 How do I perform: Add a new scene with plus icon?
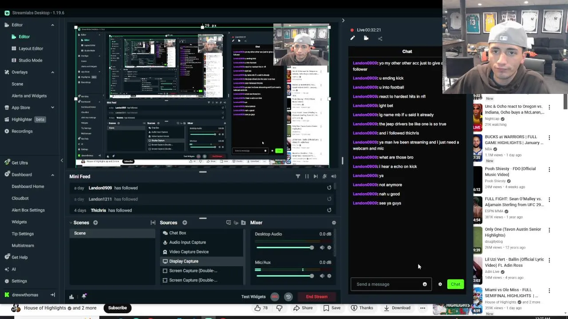(95, 222)
